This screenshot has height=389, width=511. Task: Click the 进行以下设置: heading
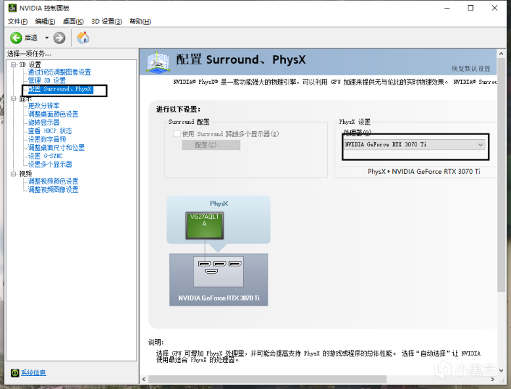pos(178,110)
